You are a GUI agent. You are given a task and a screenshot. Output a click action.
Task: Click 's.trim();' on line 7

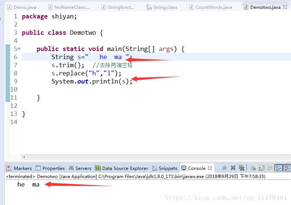tap(68, 65)
